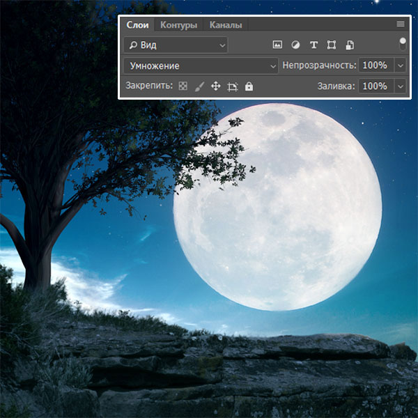Lock artboard nesting icon
Screen dimensions: 418x418
pyautogui.click(x=233, y=86)
